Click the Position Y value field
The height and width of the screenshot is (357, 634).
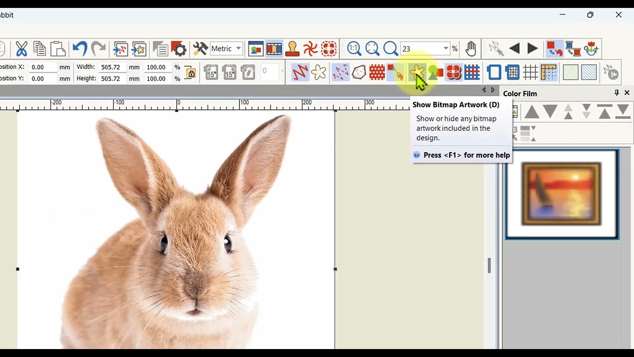[44, 78]
